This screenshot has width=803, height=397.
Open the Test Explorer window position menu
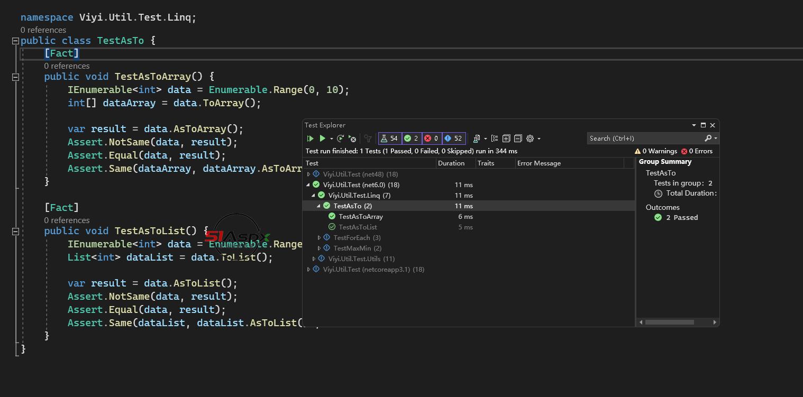pyautogui.click(x=693, y=125)
